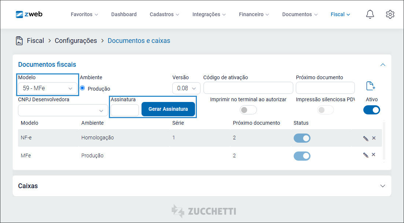Click the add new document icon

point(371,86)
